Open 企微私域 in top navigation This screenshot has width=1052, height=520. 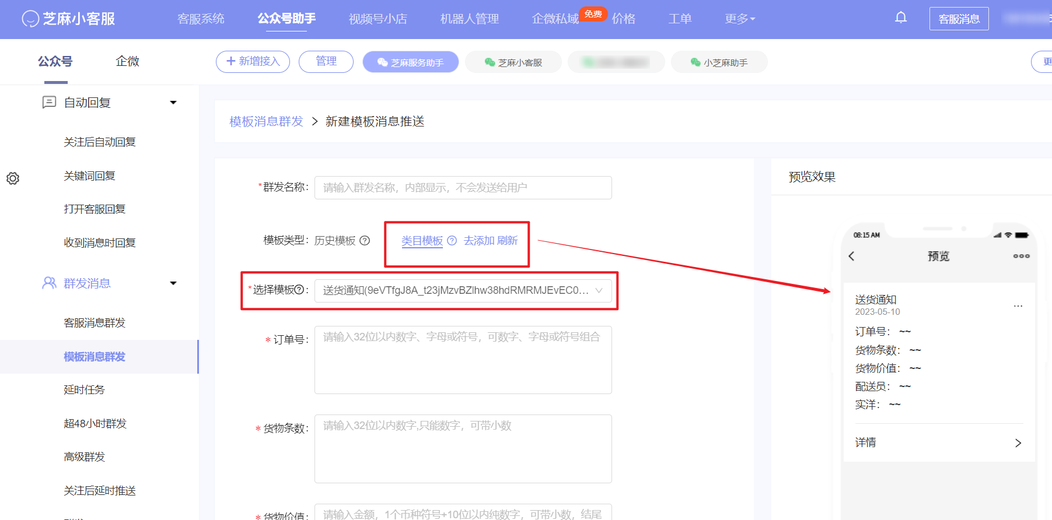pyautogui.click(x=555, y=19)
